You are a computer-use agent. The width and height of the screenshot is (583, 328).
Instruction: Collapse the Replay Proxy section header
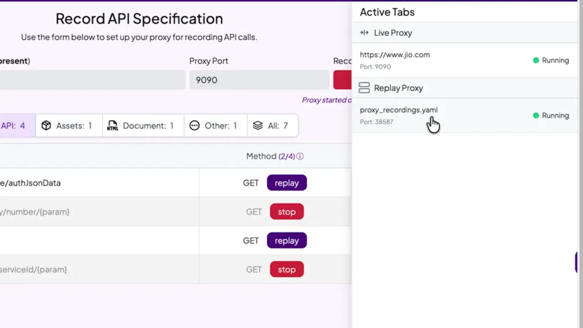399,88
